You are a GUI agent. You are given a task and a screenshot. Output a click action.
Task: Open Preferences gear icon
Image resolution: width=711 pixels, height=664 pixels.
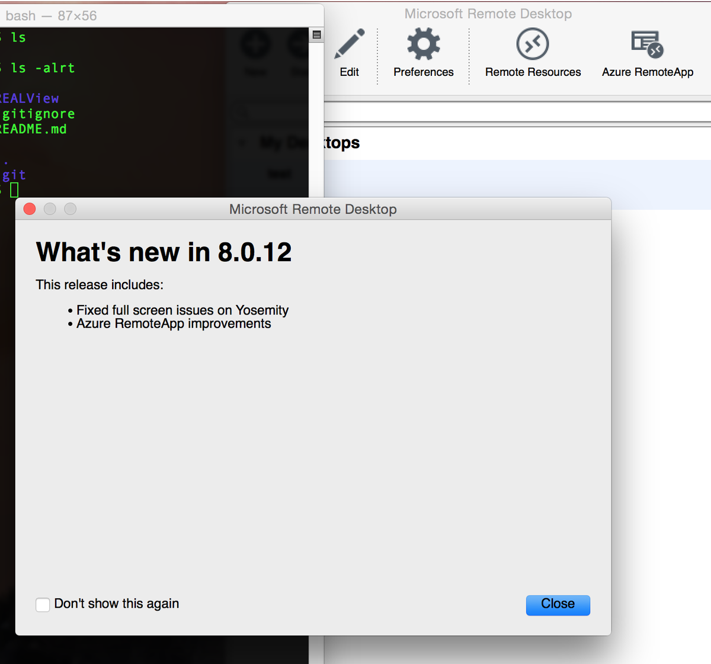coord(424,44)
